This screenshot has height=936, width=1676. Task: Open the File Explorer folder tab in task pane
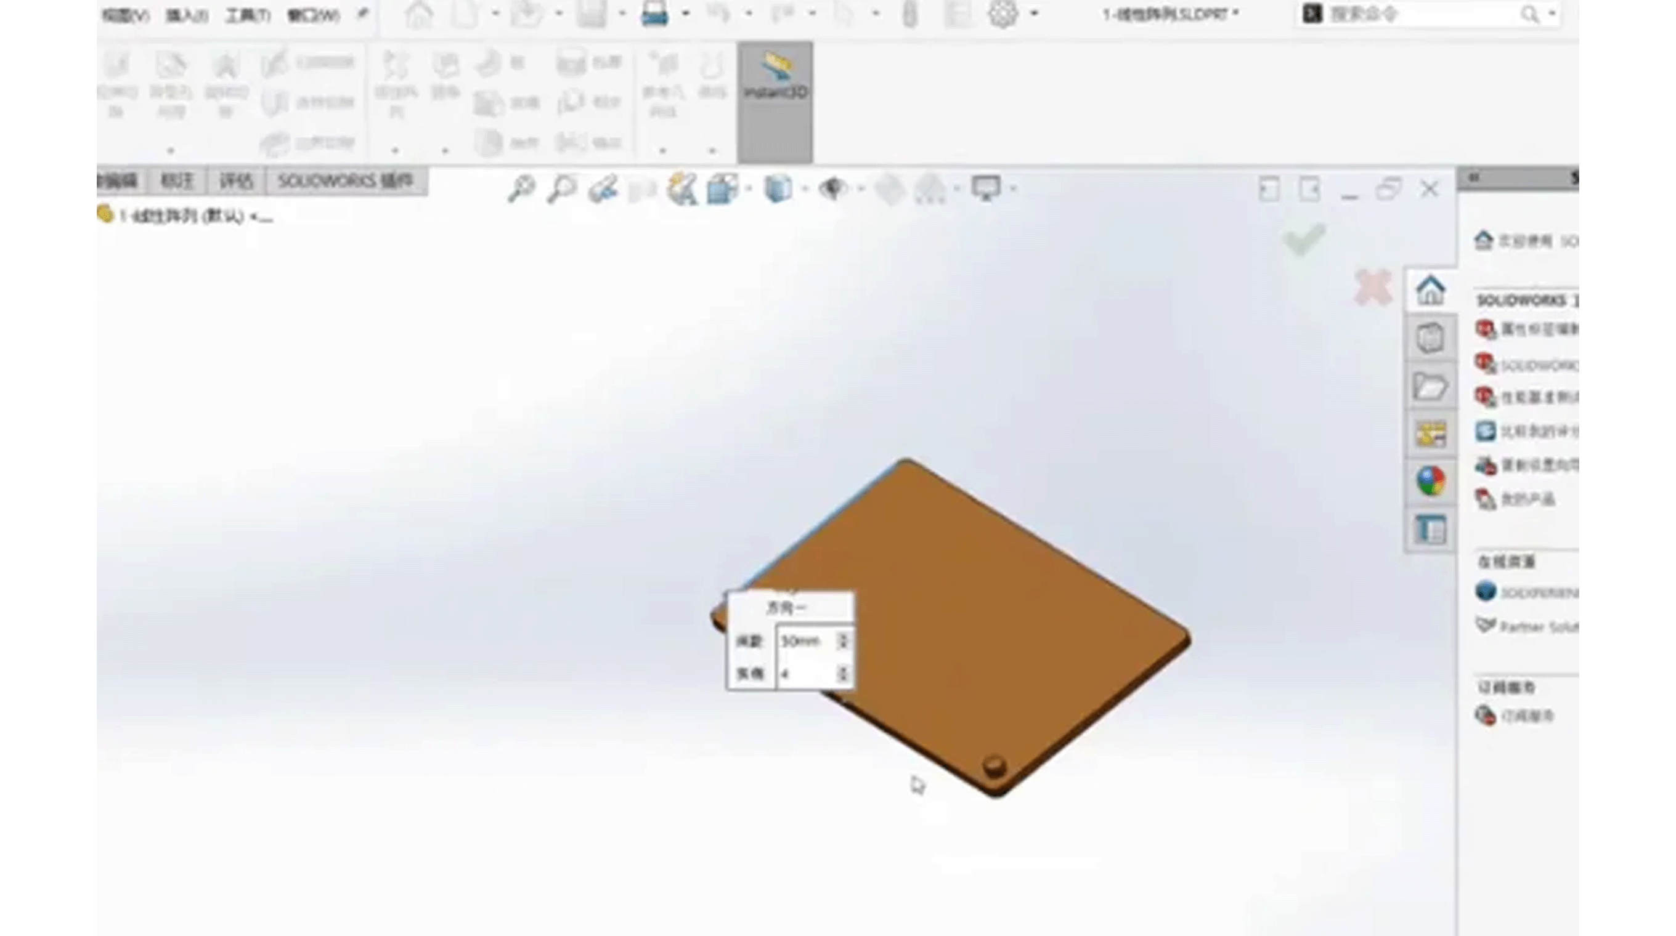[1430, 386]
